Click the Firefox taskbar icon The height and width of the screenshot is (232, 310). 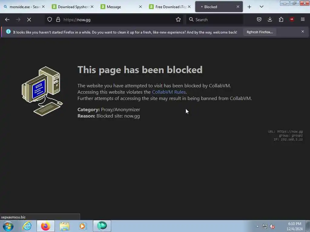(46, 226)
